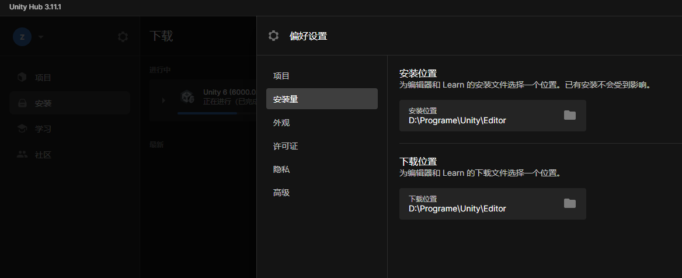Click the Unity Hub 3.11.1 window title
The image size is (682, 278).
(x=35, y=8)
